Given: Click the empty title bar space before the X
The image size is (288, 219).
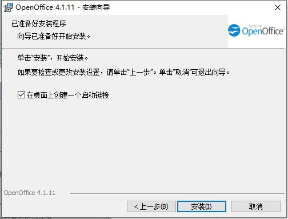Looking at the screenshot, I should [190, 7].
